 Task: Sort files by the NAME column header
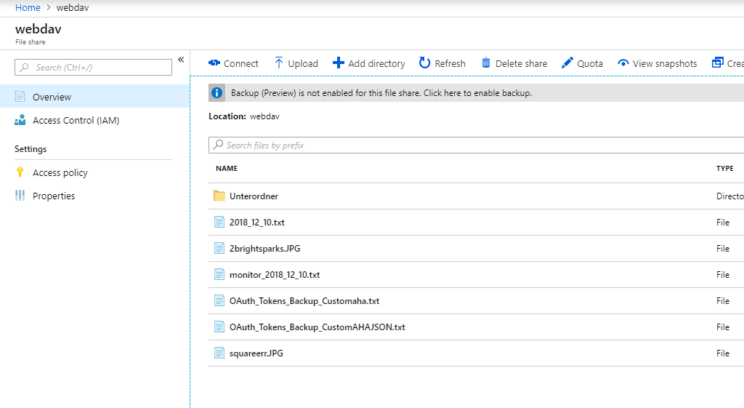227,168
